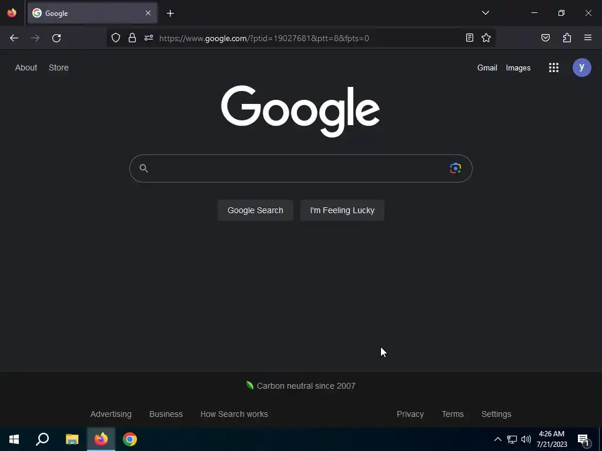Open network status tray icon
602x451 pixels.
pyautogui.click(x=512, y=439)
